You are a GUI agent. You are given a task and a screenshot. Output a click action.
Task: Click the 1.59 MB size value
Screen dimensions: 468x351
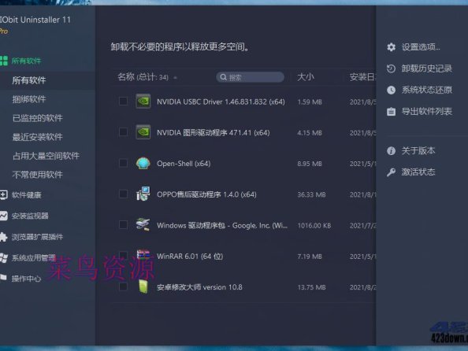tap(310, 102)
